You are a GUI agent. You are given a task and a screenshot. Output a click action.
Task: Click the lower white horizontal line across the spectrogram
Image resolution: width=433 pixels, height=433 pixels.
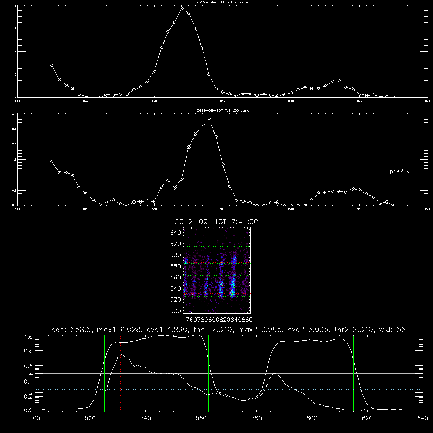(x=217, y=297)
